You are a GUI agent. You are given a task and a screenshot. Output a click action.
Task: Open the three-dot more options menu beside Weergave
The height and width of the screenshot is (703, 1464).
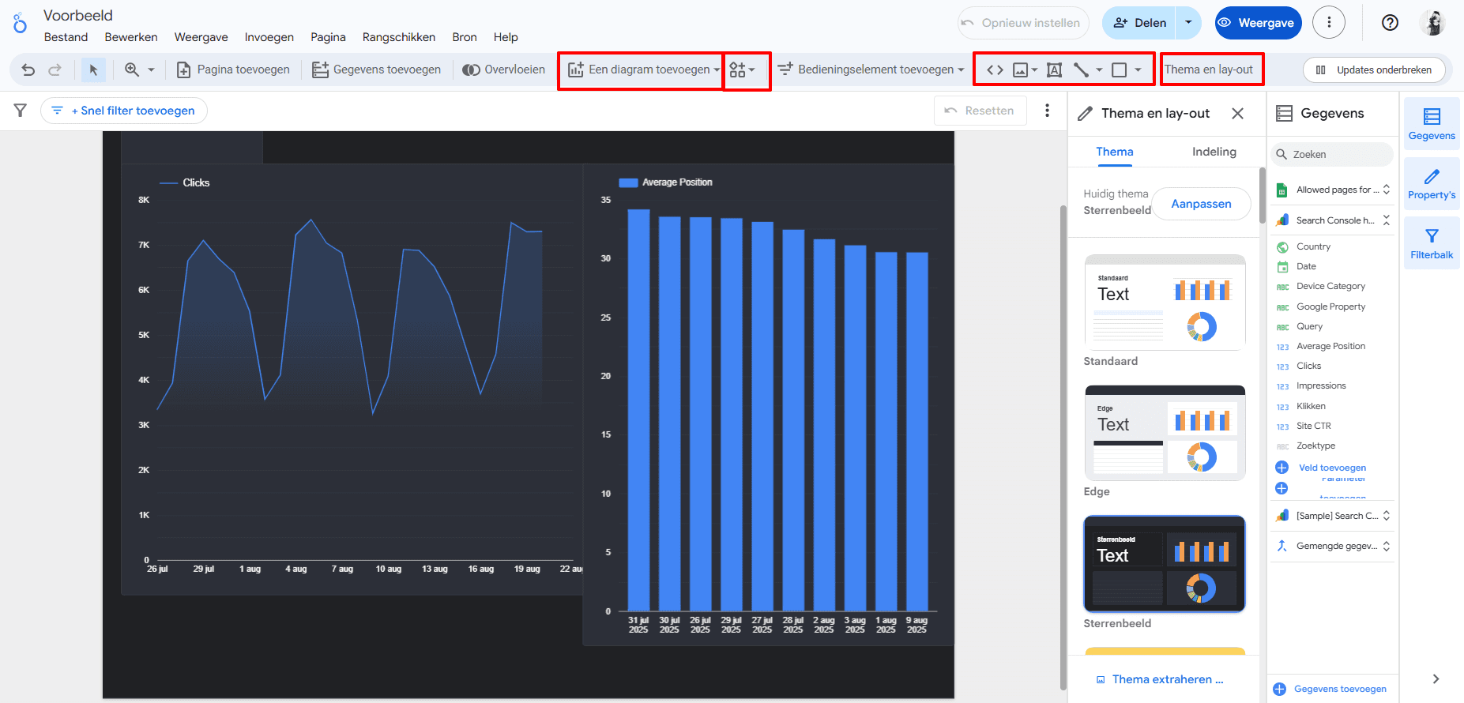(x=1329, y=23)
